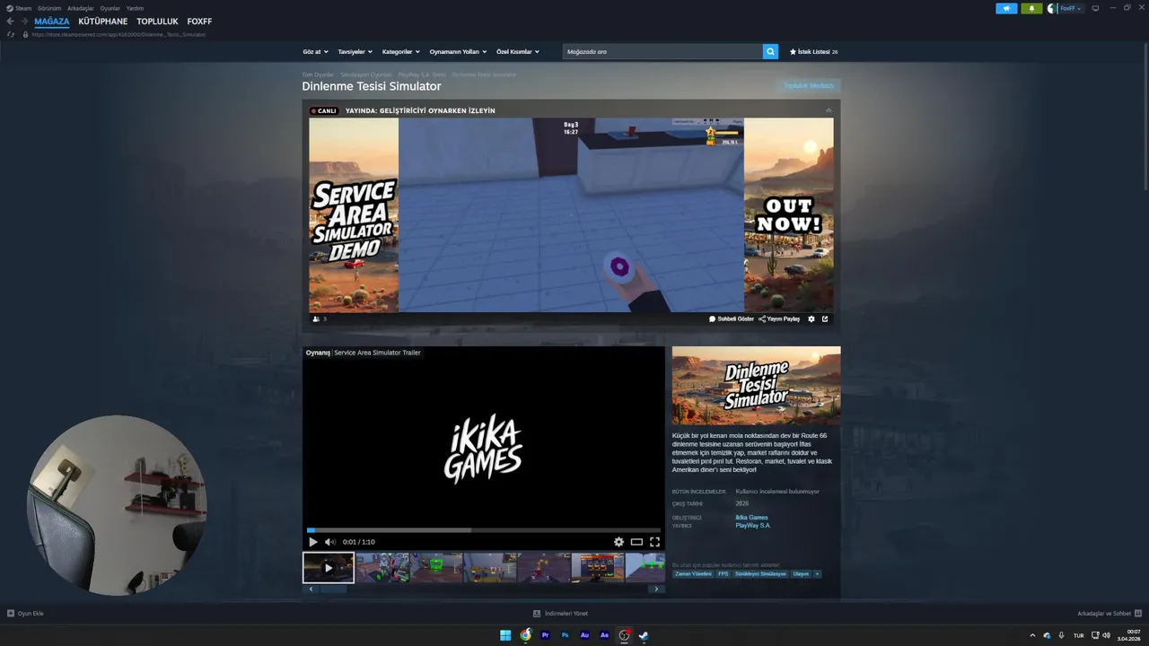Viewport: 1149px width, 646px height.
Task: Expand the Göz at dropdown
Action: [315, 52]
